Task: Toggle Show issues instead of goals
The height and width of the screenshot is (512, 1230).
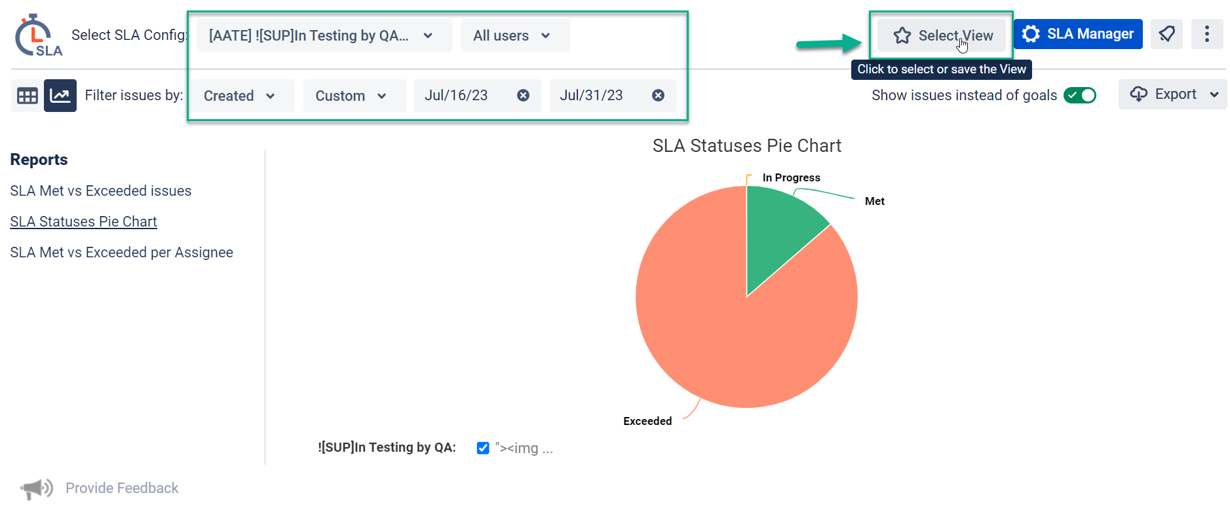Action: click(x=1079, y=96)
